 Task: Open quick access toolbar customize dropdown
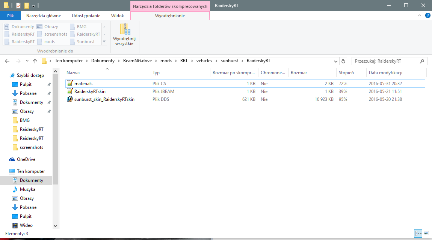(33, 6)
